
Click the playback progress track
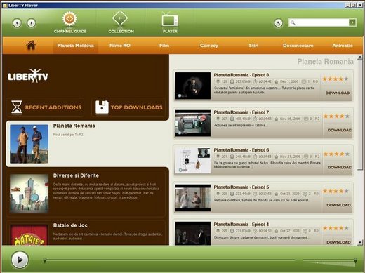tap(170, 260)
